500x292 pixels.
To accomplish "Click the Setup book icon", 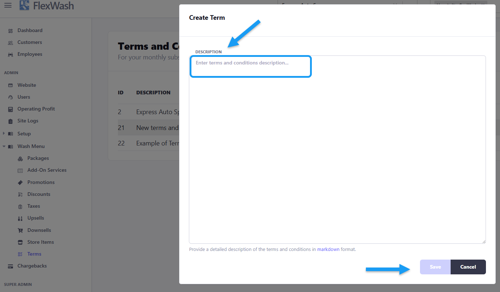I will coord(10,134).
